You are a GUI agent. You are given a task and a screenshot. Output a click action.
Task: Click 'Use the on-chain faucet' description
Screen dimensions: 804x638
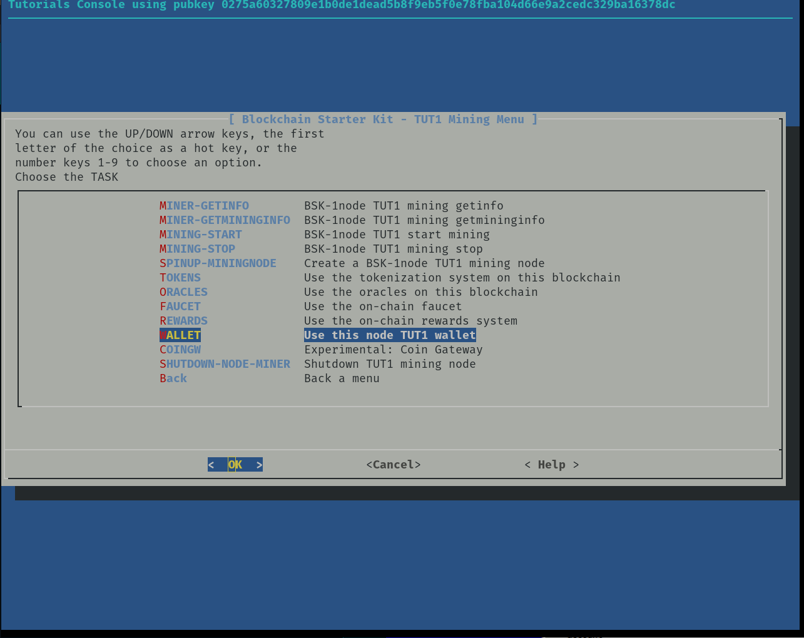[x=383, y=306]
